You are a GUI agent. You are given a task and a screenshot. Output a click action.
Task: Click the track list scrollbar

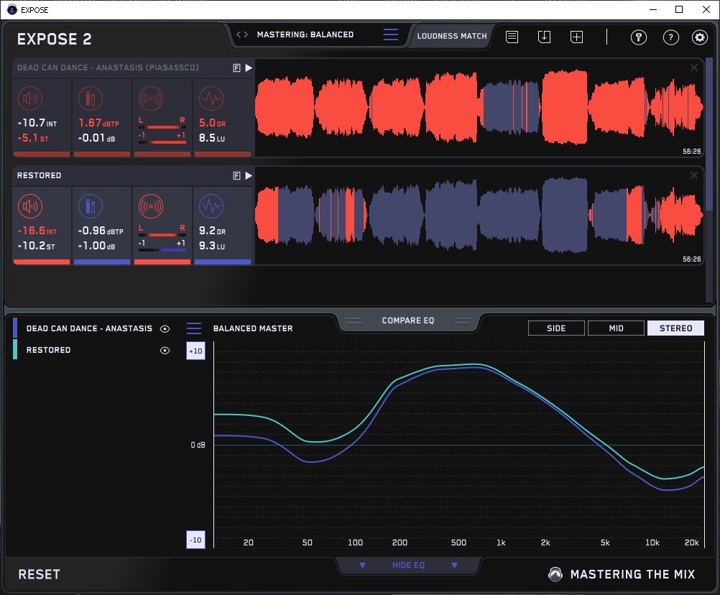tap(710, 133)
